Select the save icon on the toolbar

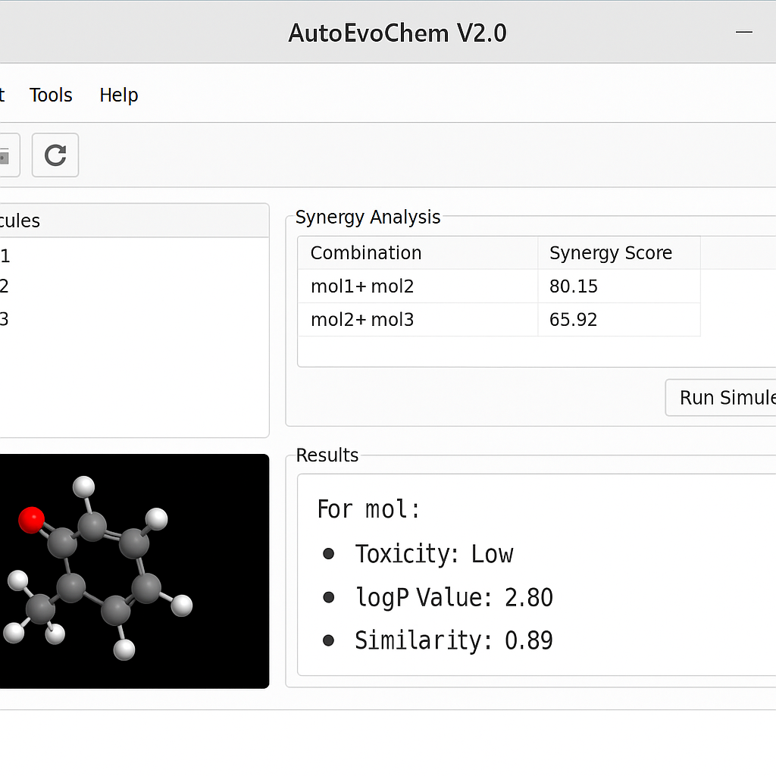point(5,155)
